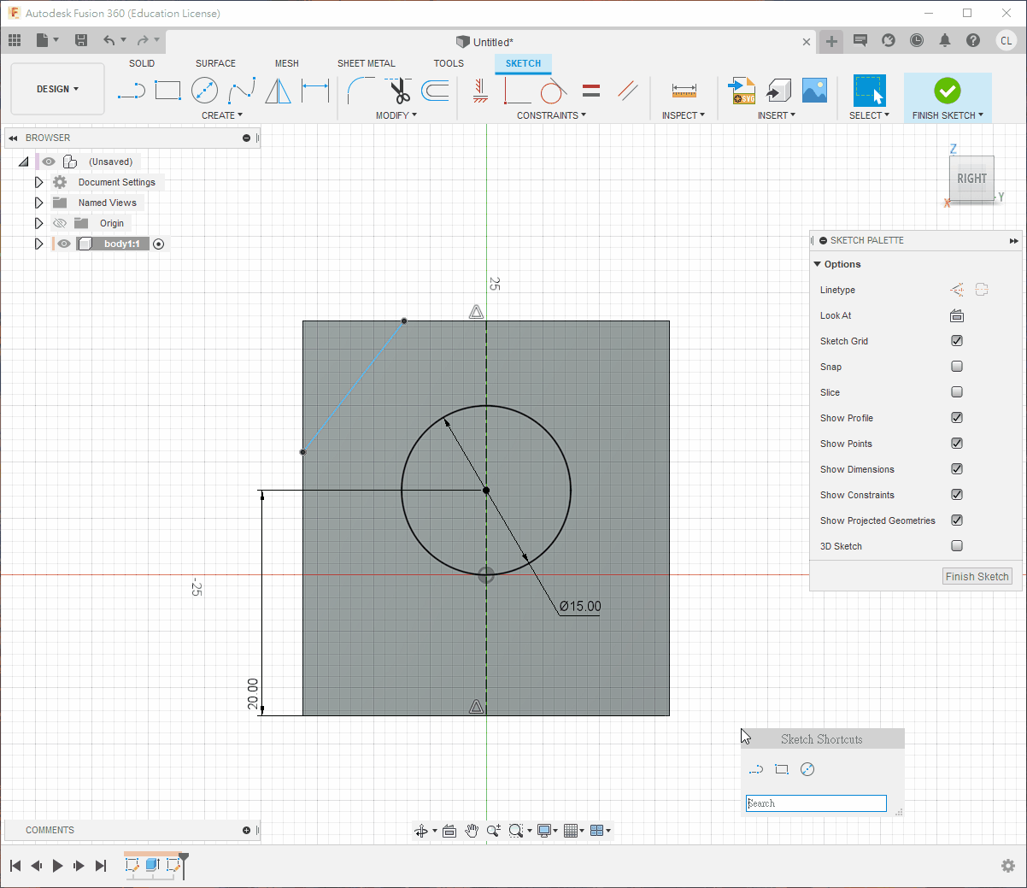This screenshot has height=888, width=1027.
Task: Apply the Equal constraint
Action: pyautogui.click(x=590, y=91)
